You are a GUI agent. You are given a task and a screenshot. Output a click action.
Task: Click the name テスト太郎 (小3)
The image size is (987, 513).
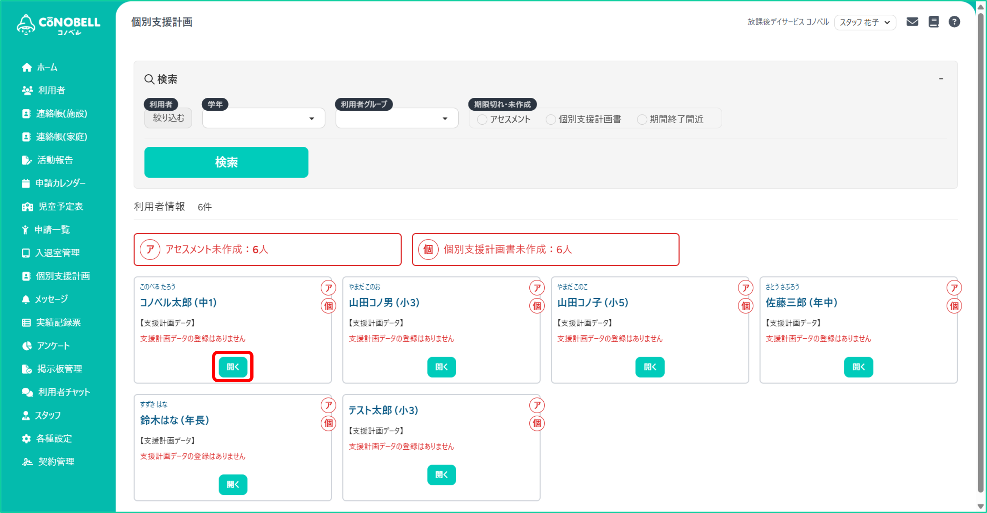[383, 410]
